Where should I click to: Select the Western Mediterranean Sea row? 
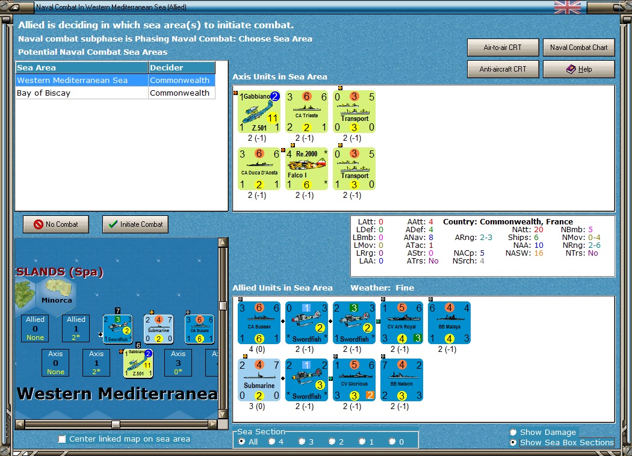[116, 80]
